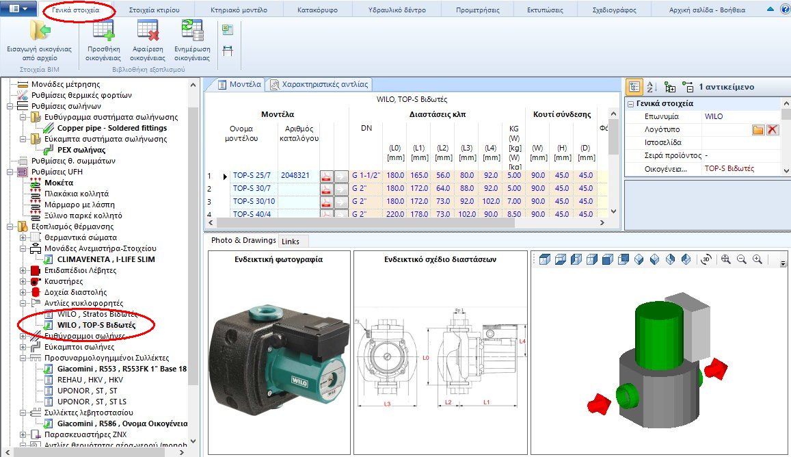
Task: Toggle categorized view in the properties panel
Action: (633, 88)
